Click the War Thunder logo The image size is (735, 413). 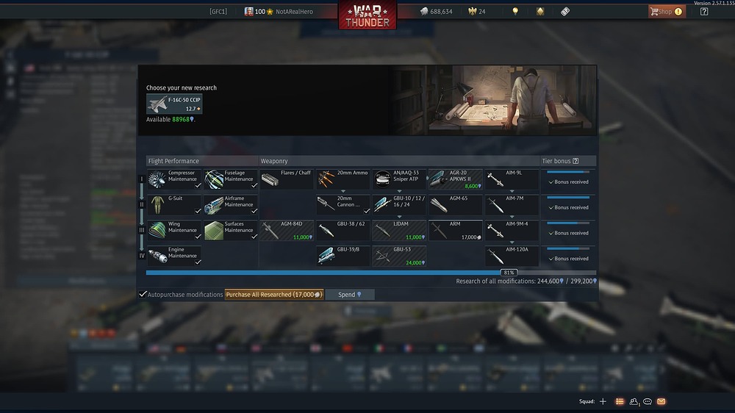click(367, 15)
